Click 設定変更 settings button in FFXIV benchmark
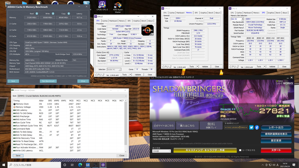This screenshot has width=299, height=168. click(276, 141)
